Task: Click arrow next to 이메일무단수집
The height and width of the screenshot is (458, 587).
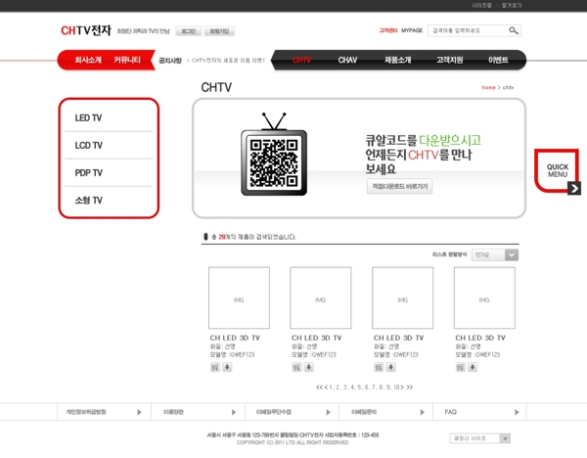Action: (328, 412)
